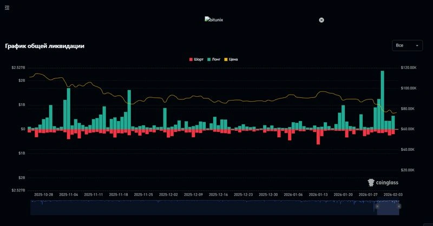
Task: Close the bitunix banner with X icon
Action: click(x=322, y=20)
